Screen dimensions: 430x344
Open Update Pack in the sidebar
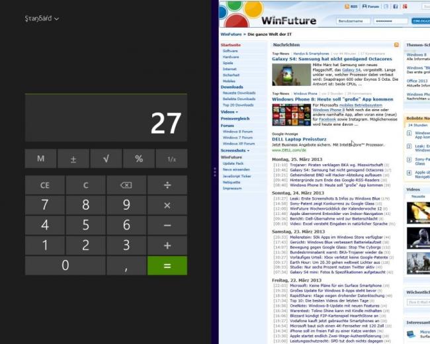click(233, 163)
